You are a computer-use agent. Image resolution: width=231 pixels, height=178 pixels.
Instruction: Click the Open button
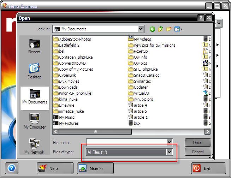[x=198, y=143]
